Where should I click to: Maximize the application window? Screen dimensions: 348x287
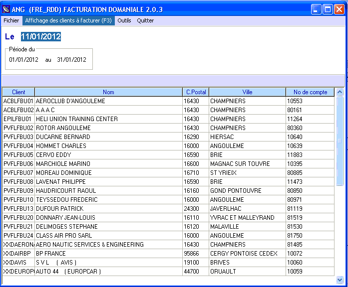[x=328, y=9]
